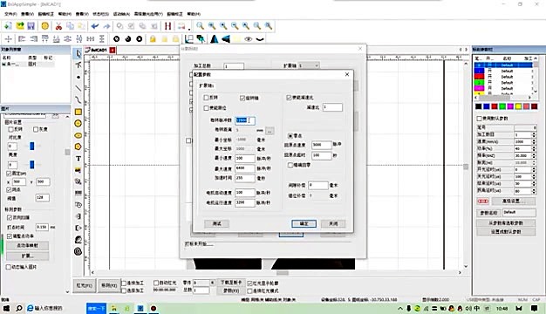This screenshot has height=314, width=546.
Task: Click the left panel scroll down arrow
Action: coord(67,292)
